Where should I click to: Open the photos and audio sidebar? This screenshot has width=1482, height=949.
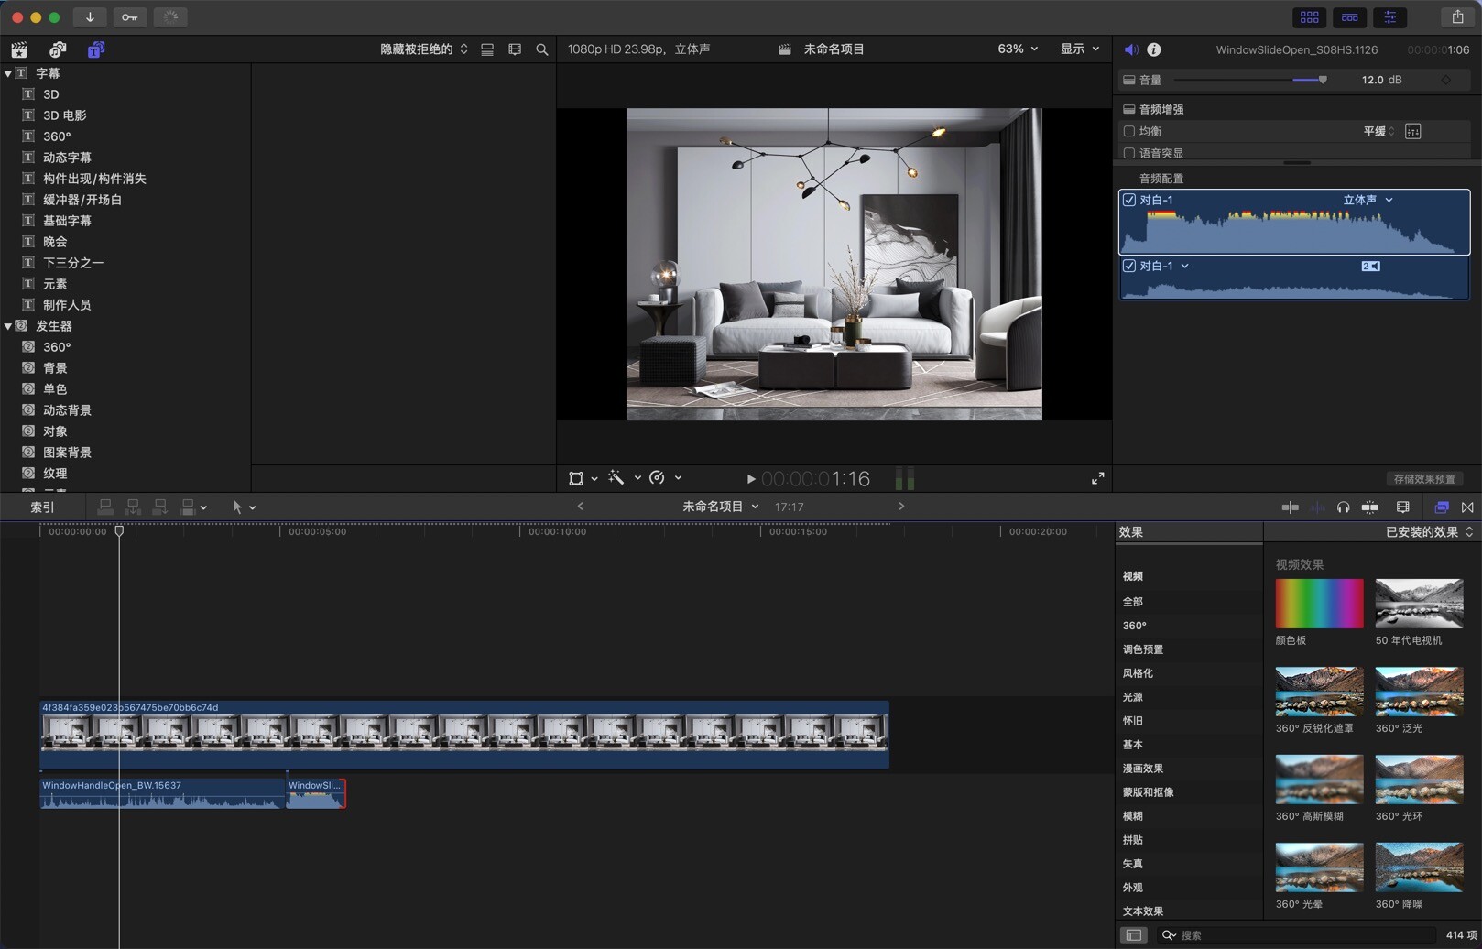tap(58, 49)
